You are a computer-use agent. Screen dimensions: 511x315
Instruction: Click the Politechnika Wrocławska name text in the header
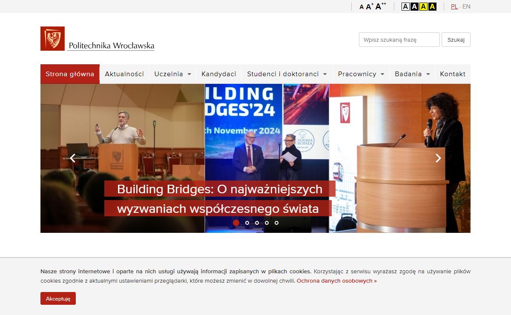(111, 46)
